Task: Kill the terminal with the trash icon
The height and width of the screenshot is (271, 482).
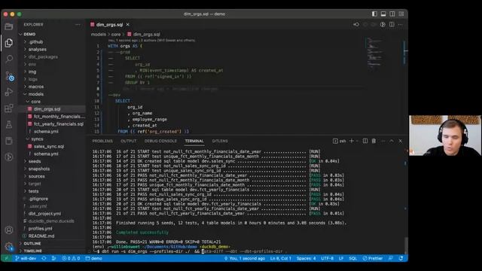Action: [x=374, y=141]
